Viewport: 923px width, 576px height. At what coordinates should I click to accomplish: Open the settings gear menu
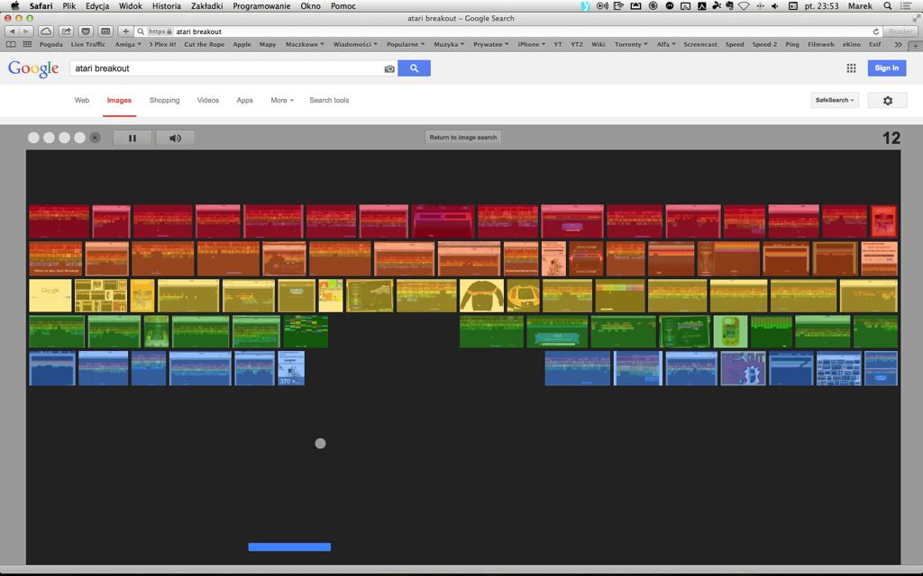coord(887,101)
